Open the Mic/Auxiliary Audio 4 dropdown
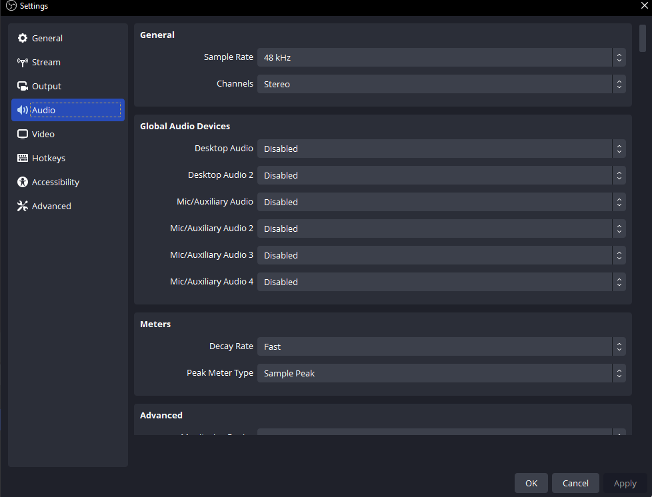This screenshot has width=652, height=497. 441,282
